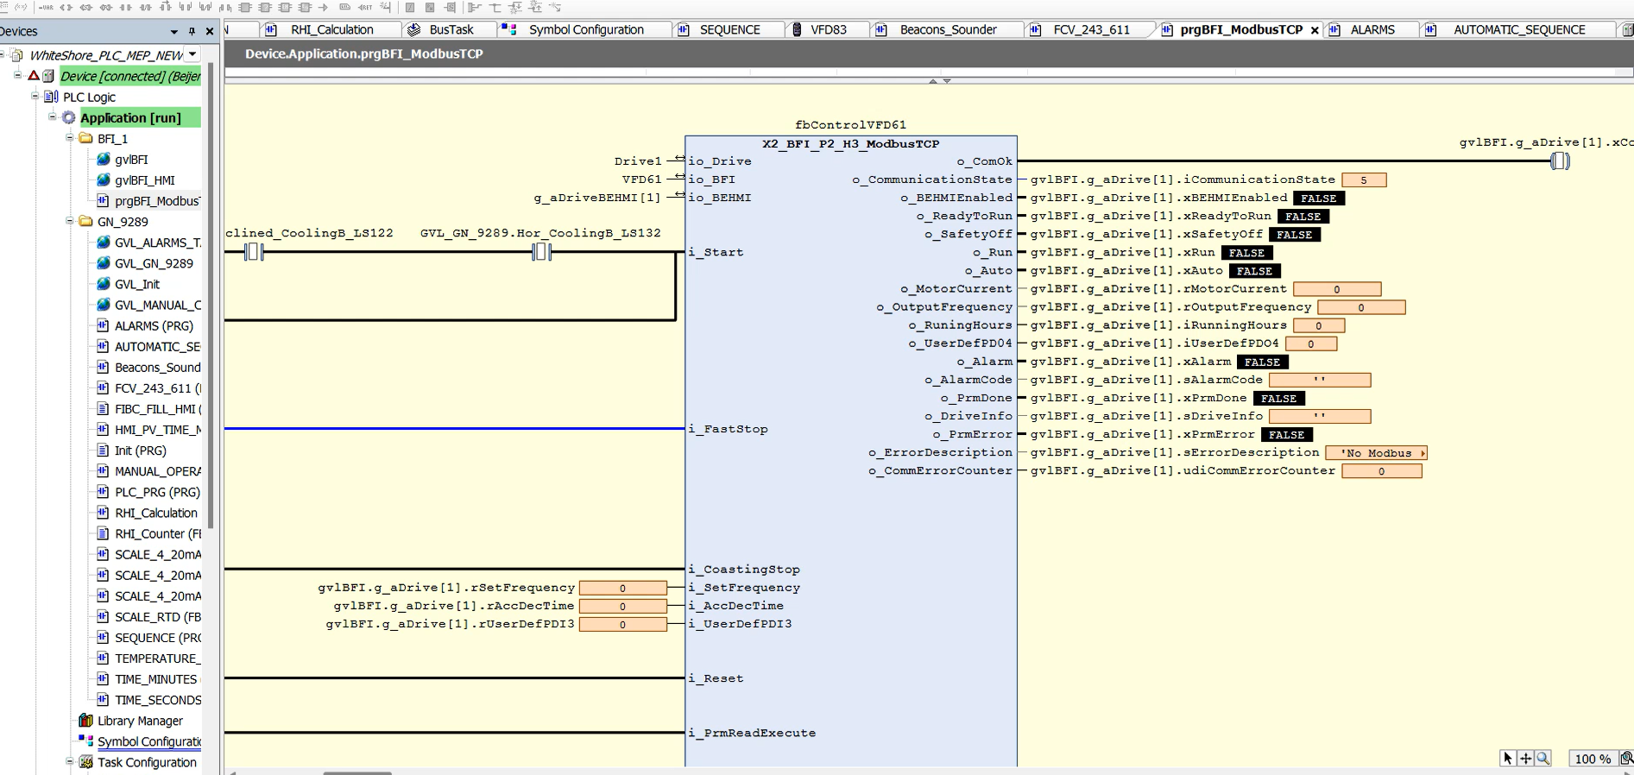Click the device warning triangle icon
Screen dimensions: 1634x775
click(x=34, y=76)
